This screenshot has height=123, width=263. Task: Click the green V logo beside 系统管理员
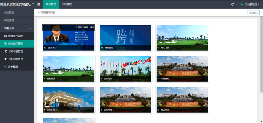(242, 5)
